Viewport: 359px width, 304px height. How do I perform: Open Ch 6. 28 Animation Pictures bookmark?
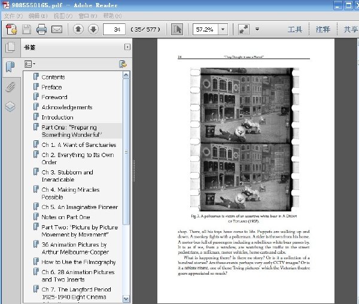pyautogui.click(x=78, y=275)
